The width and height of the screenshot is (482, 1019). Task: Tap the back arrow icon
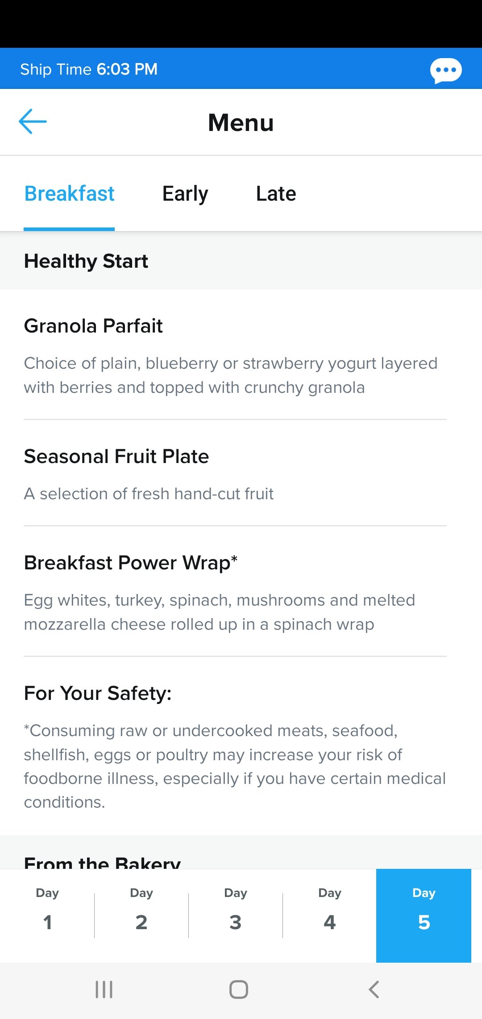tap(33, 122)
